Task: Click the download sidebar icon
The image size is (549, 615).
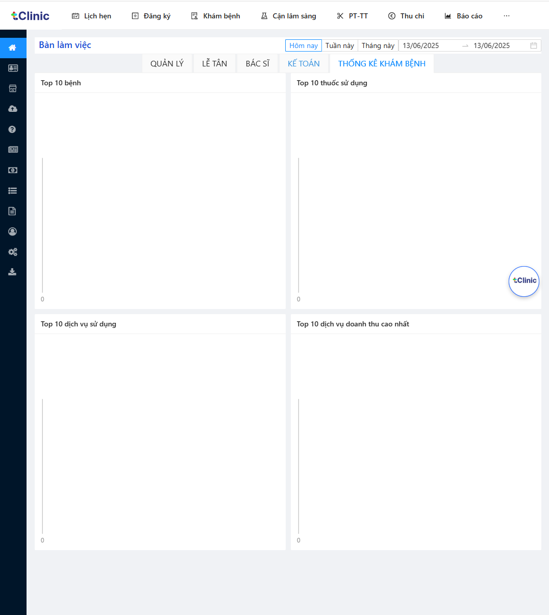Action: click(x=13, y=272)
